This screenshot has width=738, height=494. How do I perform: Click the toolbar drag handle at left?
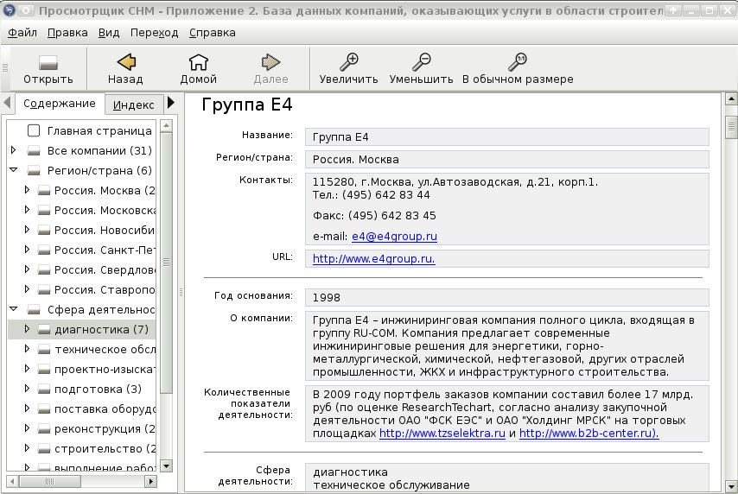5,67
